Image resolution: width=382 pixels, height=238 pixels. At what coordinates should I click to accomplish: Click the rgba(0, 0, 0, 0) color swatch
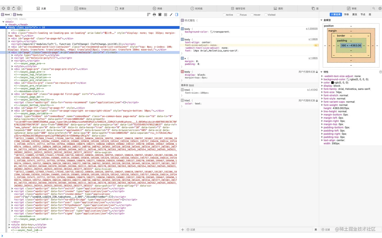(x=348, y=79)
